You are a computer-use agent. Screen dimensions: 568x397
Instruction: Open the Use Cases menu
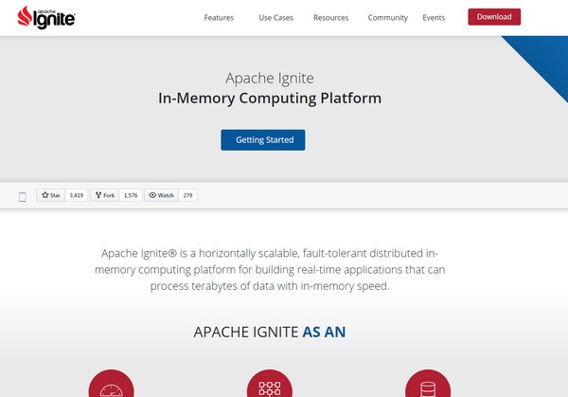[274, 17]
